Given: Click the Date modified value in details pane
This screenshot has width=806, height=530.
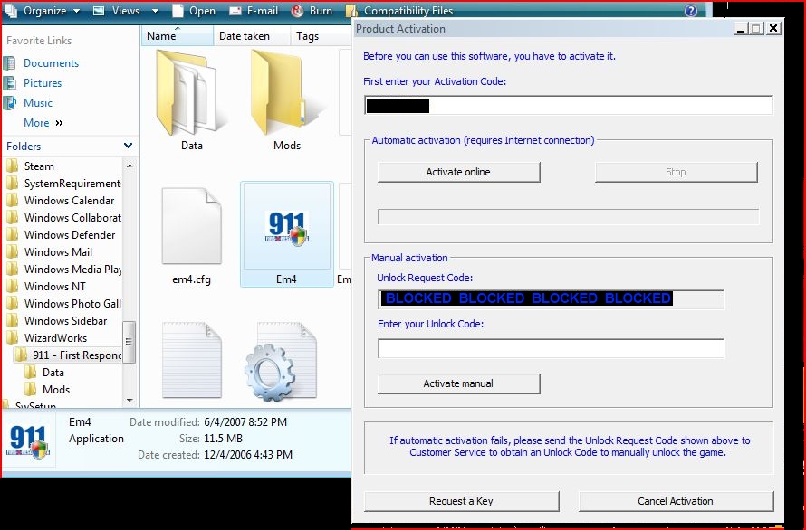Looking at the screenshot, I should (245, 422).
